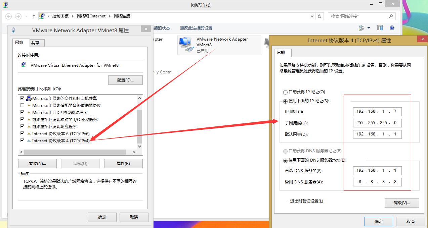Image resolution: width=428 pixels, height=228 pixels.
Task: Select the VMware Network Adapter VMnet8 connection icon
Action: click(186, 45)
